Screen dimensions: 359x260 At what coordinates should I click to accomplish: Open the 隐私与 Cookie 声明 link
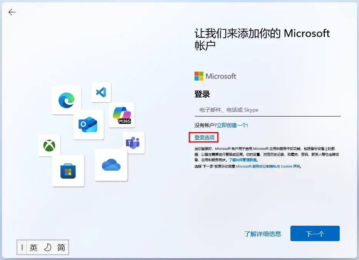284,166
